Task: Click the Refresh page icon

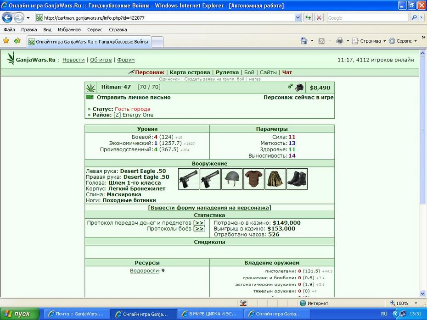Action: click(x=308, y=18)
